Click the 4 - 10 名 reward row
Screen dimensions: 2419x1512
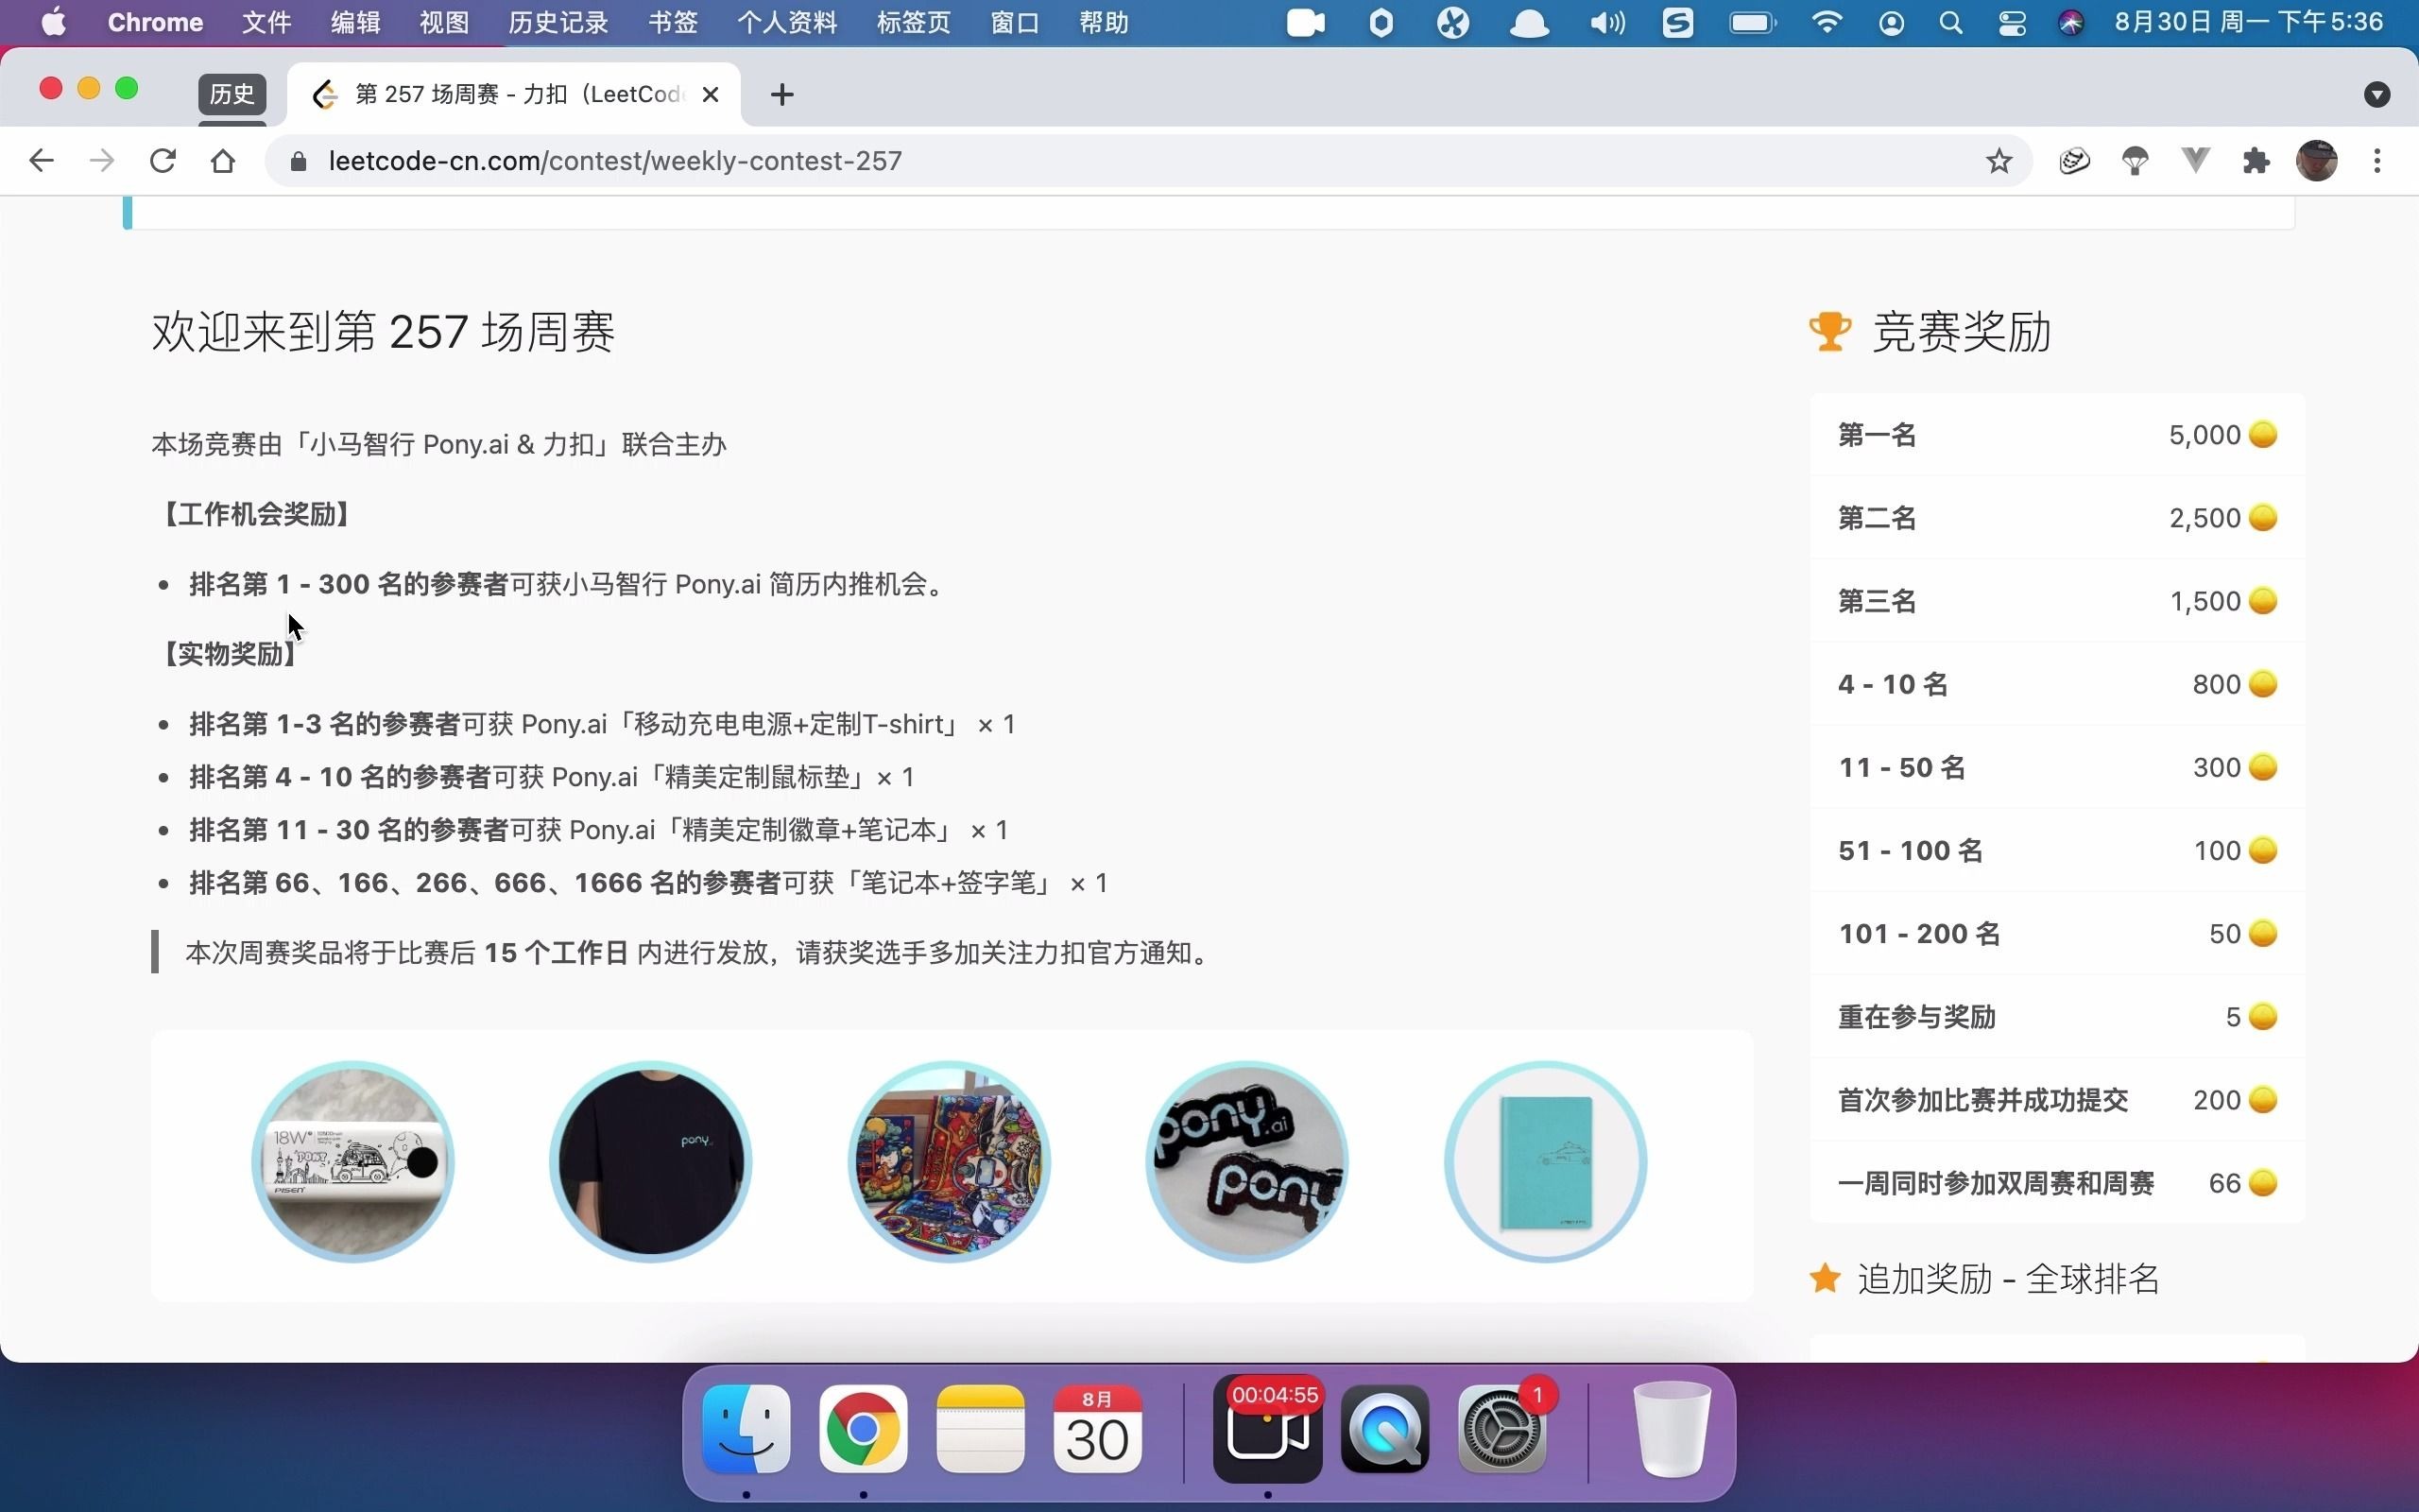[2057, 684]
